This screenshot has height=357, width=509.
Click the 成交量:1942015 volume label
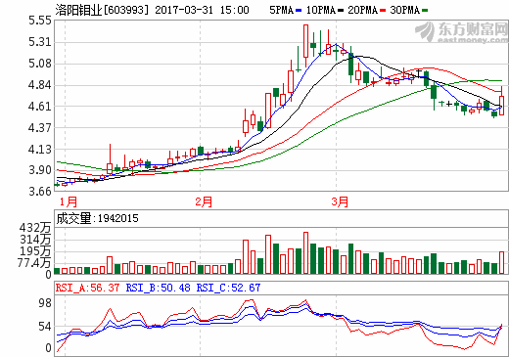[97, 218]
